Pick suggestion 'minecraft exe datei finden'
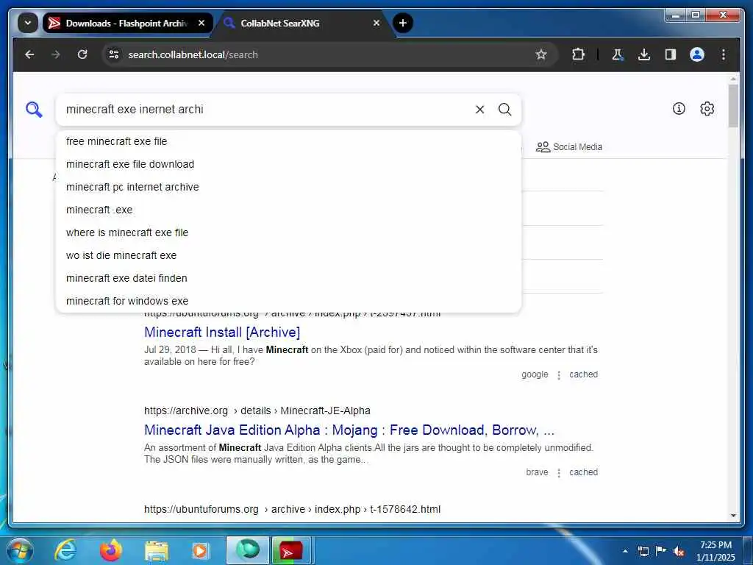Image resolution: width=753 pixels, height=565 pixels. pyautogui.click(x=288, y=278)
